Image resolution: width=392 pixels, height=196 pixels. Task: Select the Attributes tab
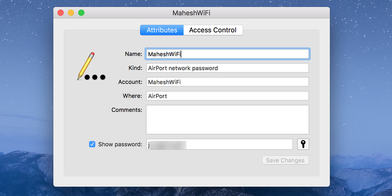click(162, 30)
